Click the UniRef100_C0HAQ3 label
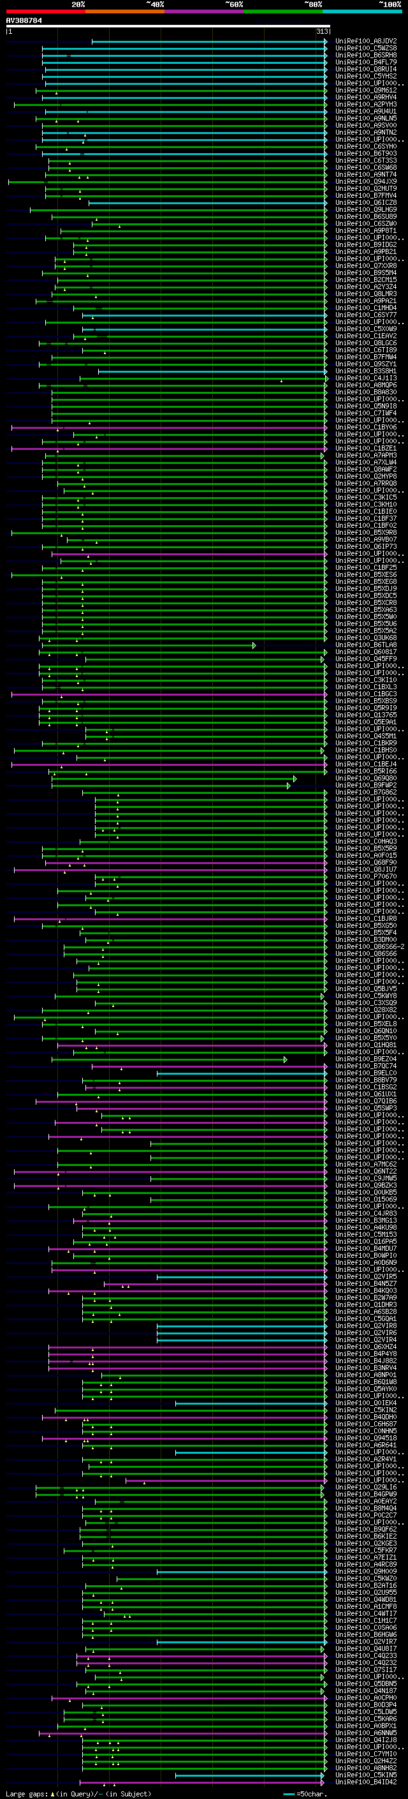The height and width of the screenshot is (1799, 408). 366,842
